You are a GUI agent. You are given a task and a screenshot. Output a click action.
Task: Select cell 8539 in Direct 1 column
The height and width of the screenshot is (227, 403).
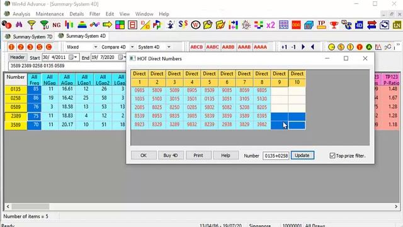click(139, 116)
